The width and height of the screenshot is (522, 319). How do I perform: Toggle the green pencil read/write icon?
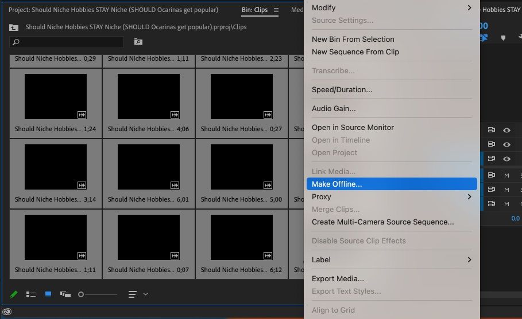point(14,294)
